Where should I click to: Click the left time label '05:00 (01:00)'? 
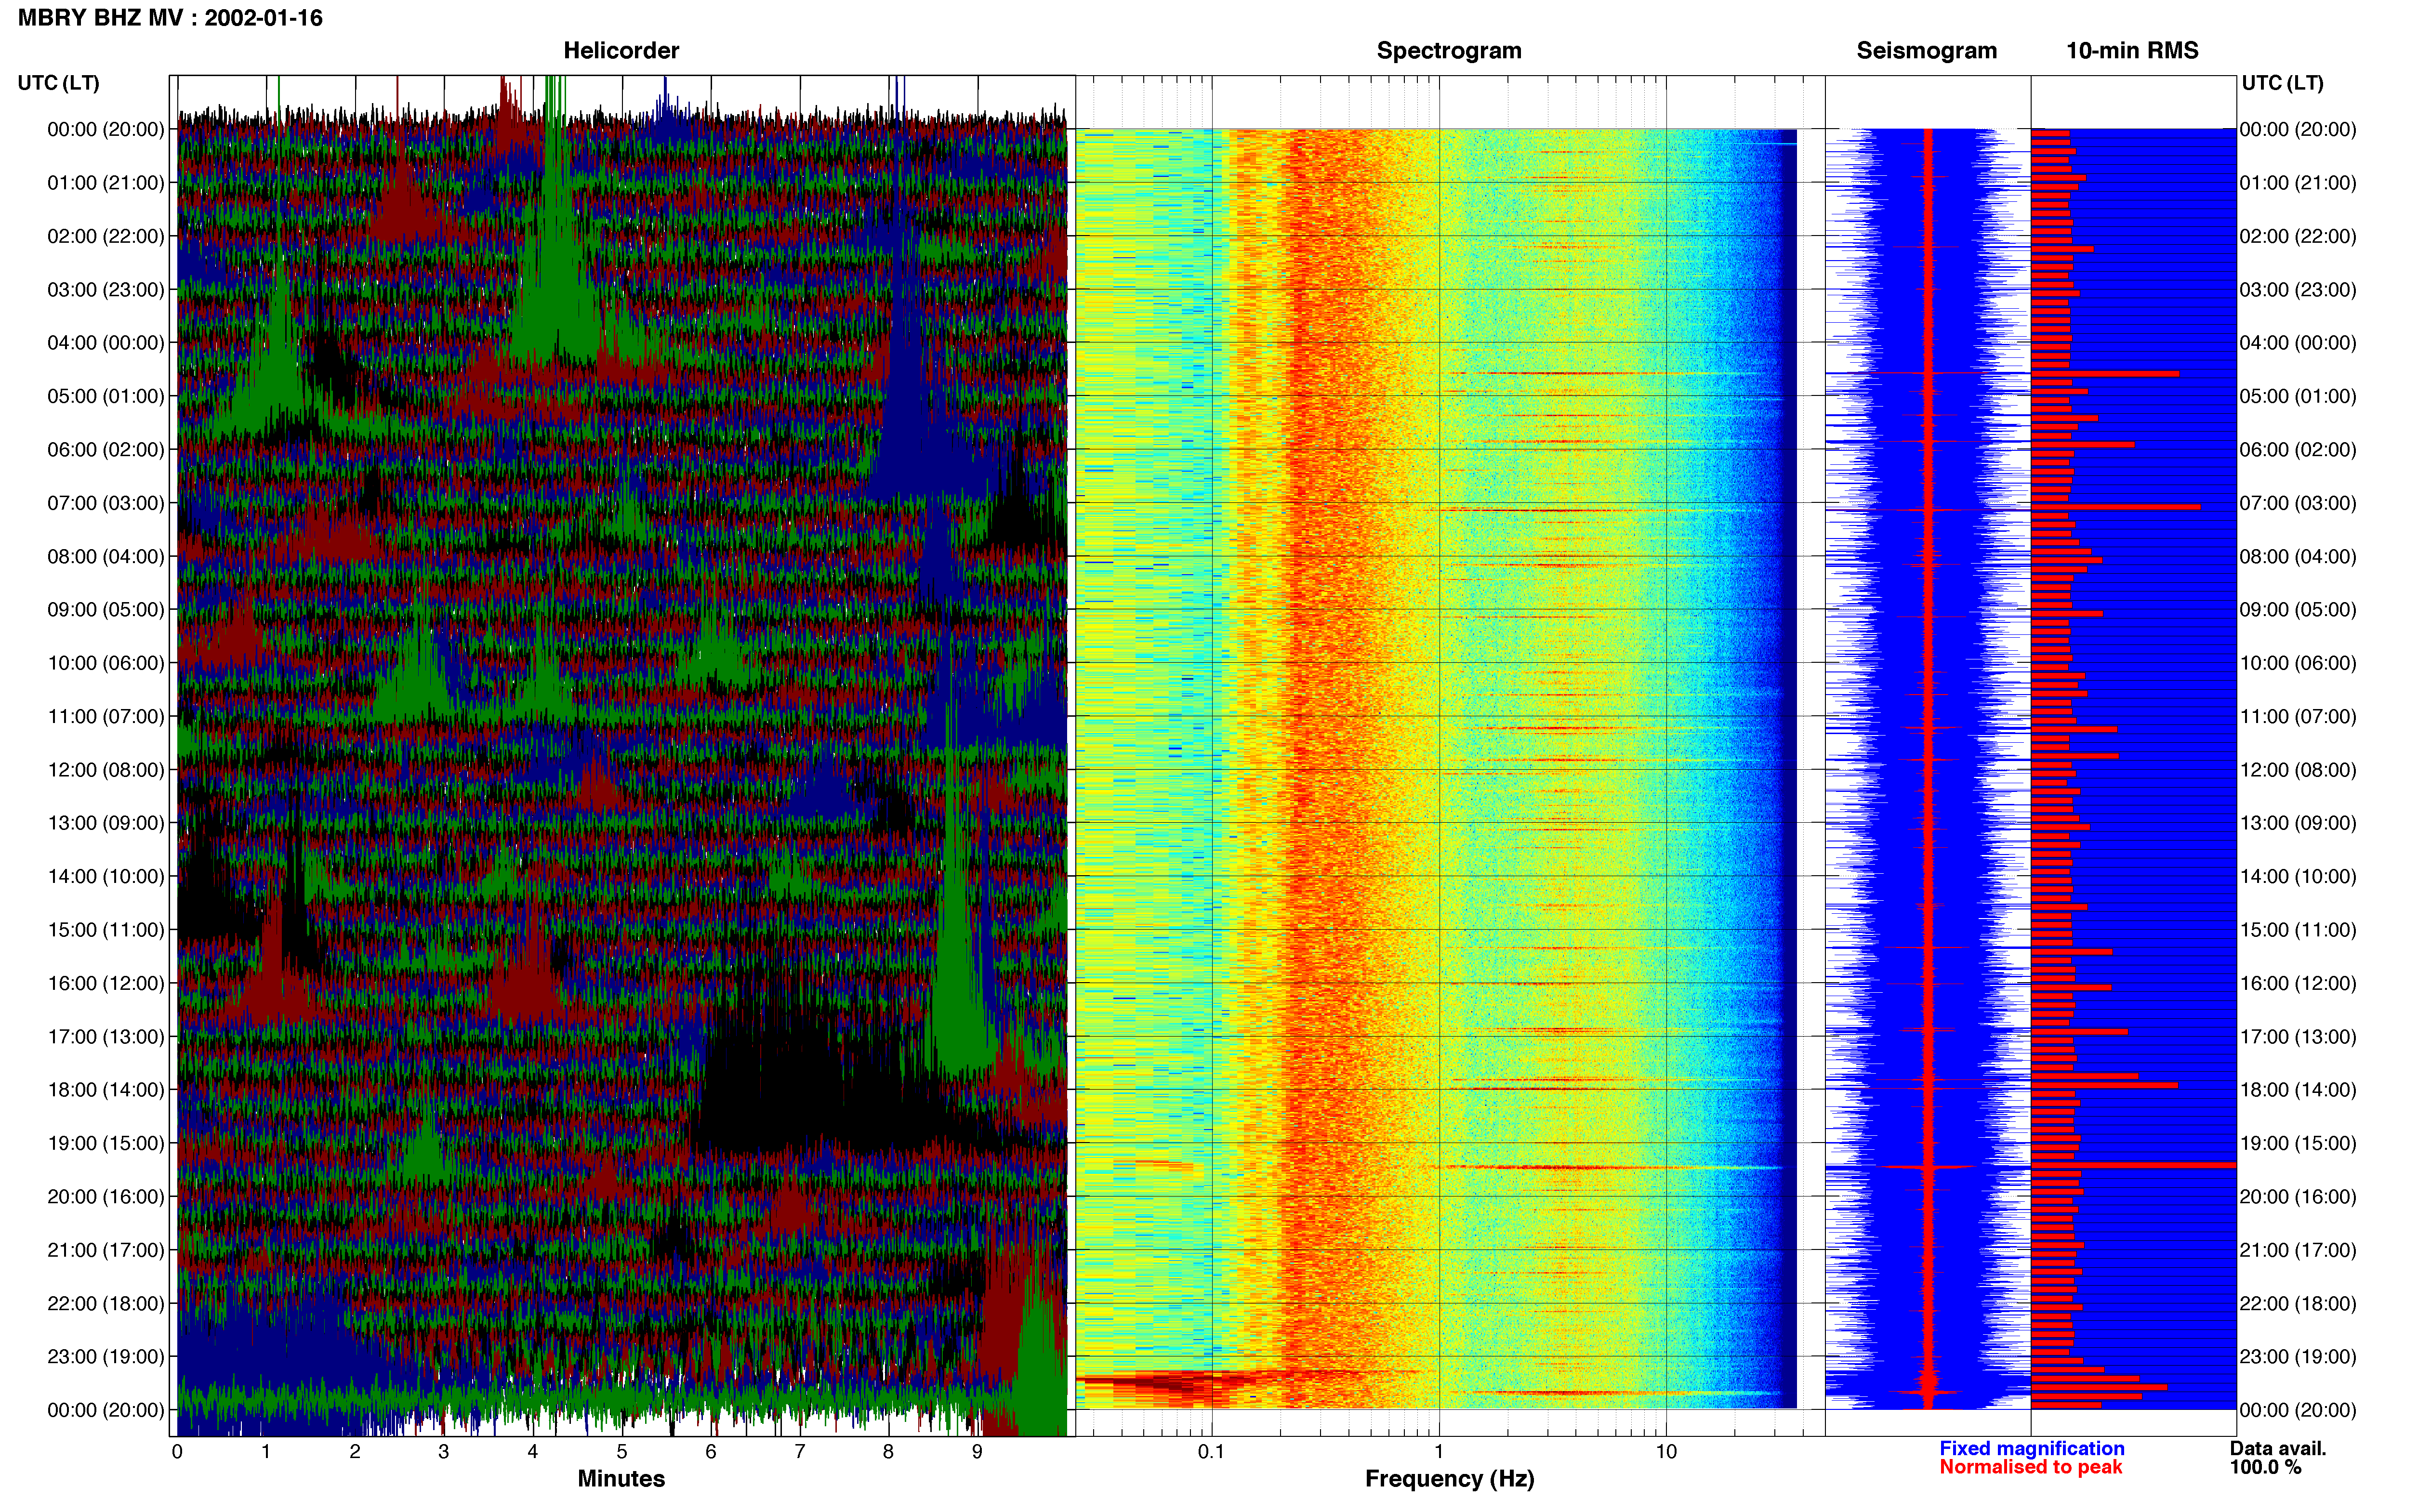(x=106, y=396)
